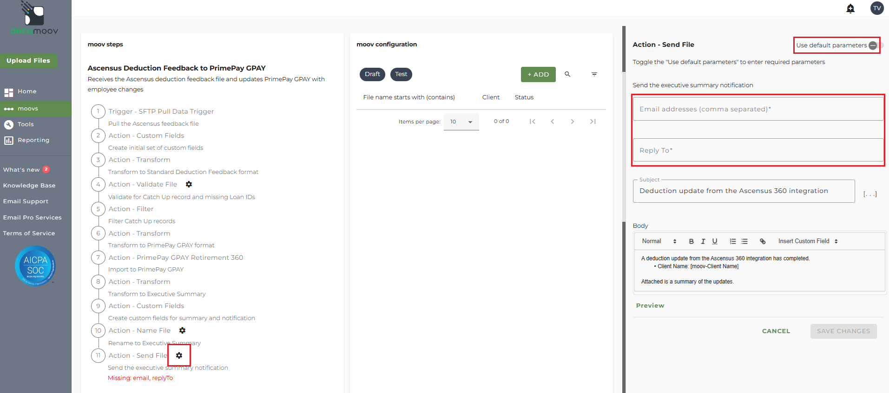Viewport: 889px width, 393px height.
Task: Click the Client column header
Action: point(491,97)
